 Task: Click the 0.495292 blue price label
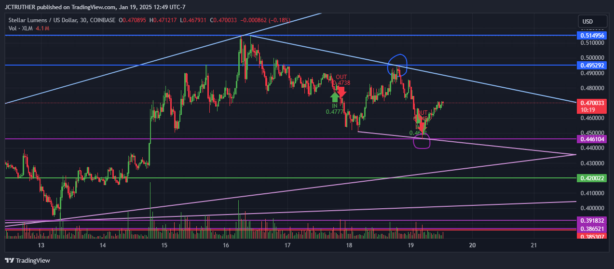coord(593,65)
